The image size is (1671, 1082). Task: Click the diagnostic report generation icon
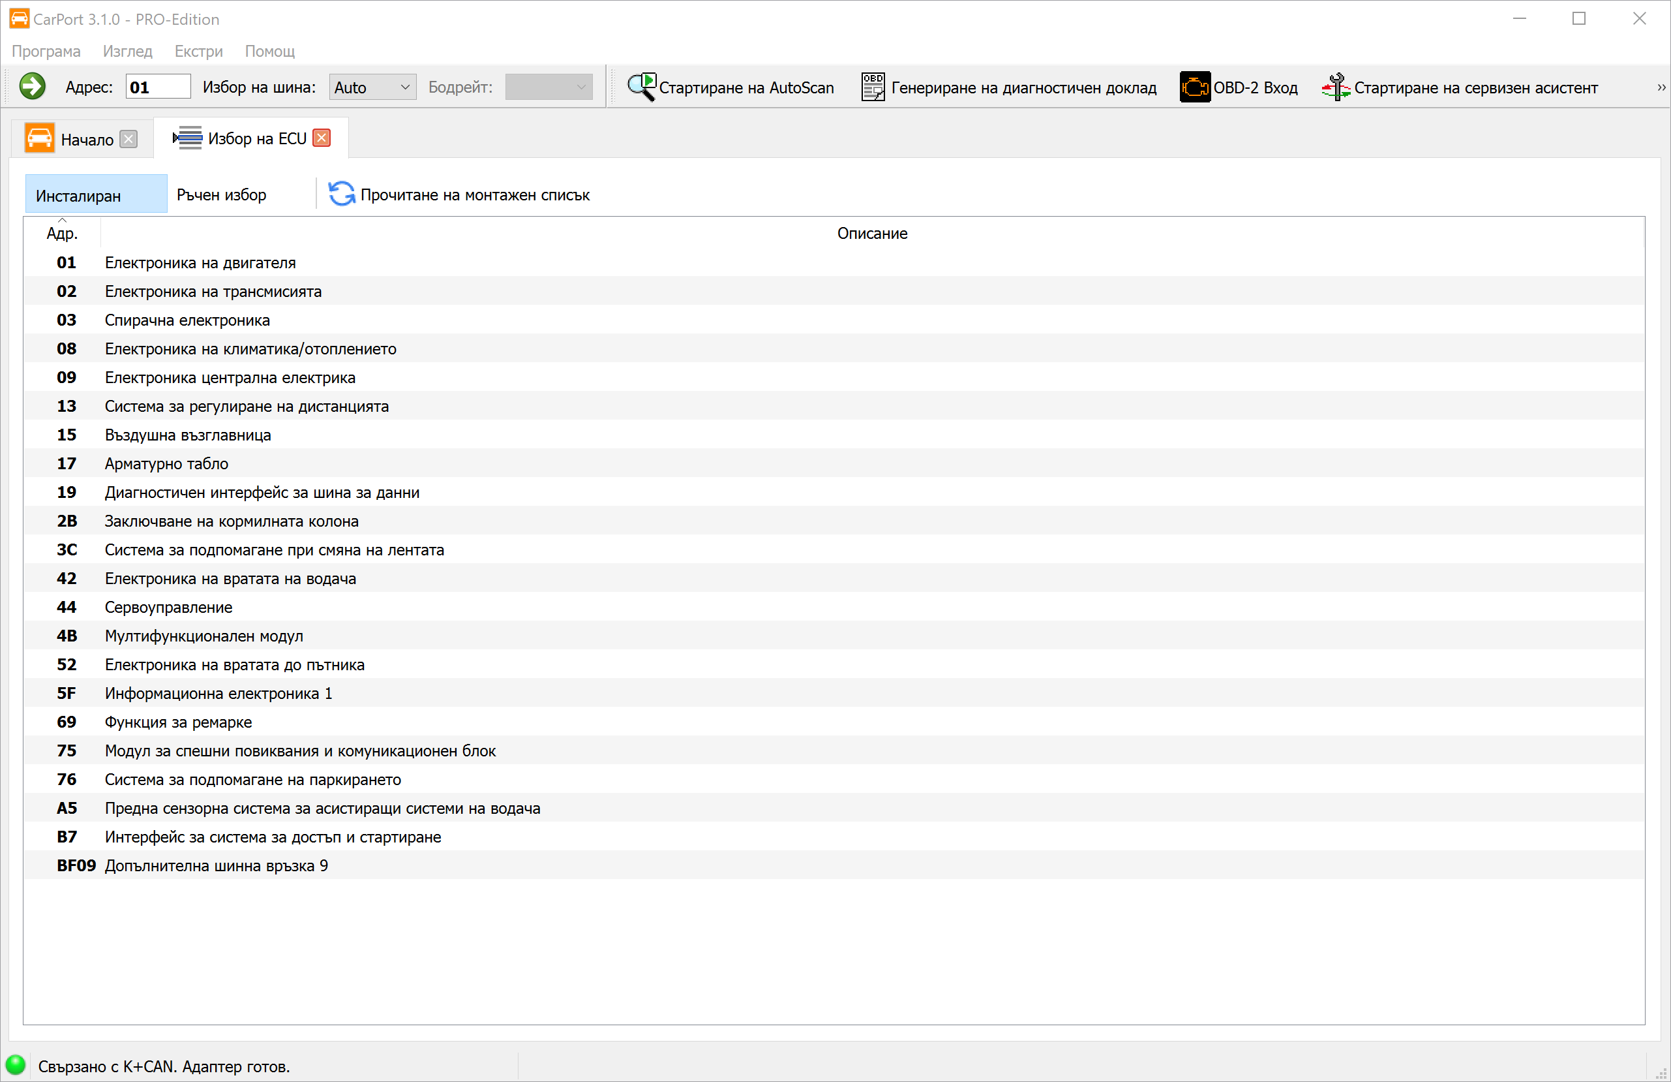pos(873,87)
